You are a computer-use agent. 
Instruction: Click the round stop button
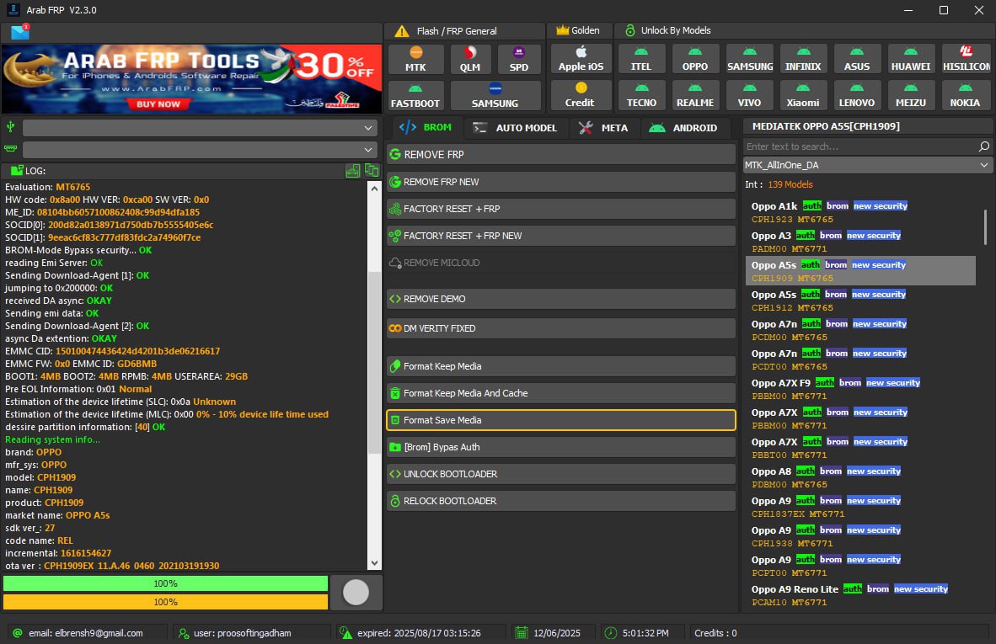tap(356, 592)
